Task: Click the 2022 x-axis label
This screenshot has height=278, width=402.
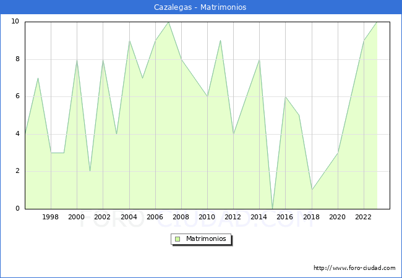Action: pos(363,217)
